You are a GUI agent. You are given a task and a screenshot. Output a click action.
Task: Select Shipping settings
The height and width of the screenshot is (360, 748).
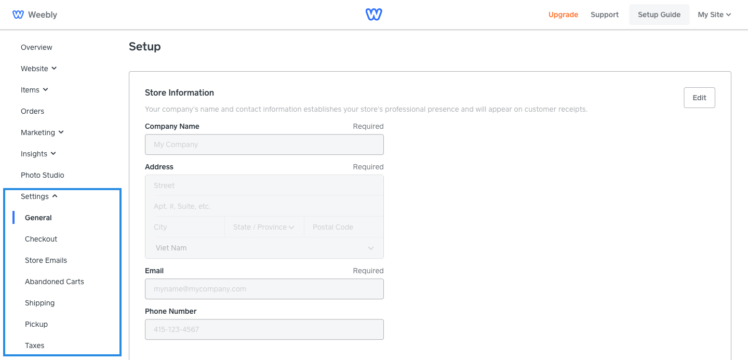pos(39,303)
